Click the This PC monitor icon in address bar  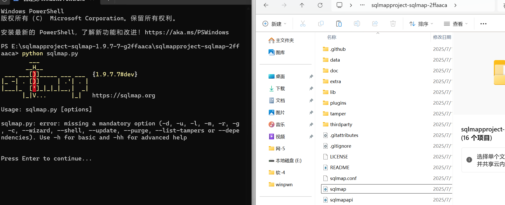click(x=339, y=5)
